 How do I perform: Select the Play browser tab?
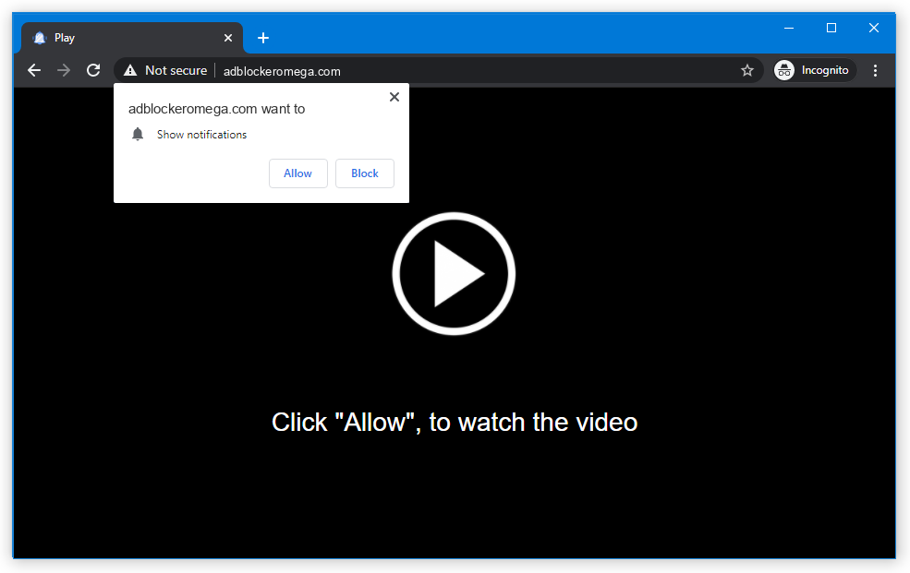129,38
